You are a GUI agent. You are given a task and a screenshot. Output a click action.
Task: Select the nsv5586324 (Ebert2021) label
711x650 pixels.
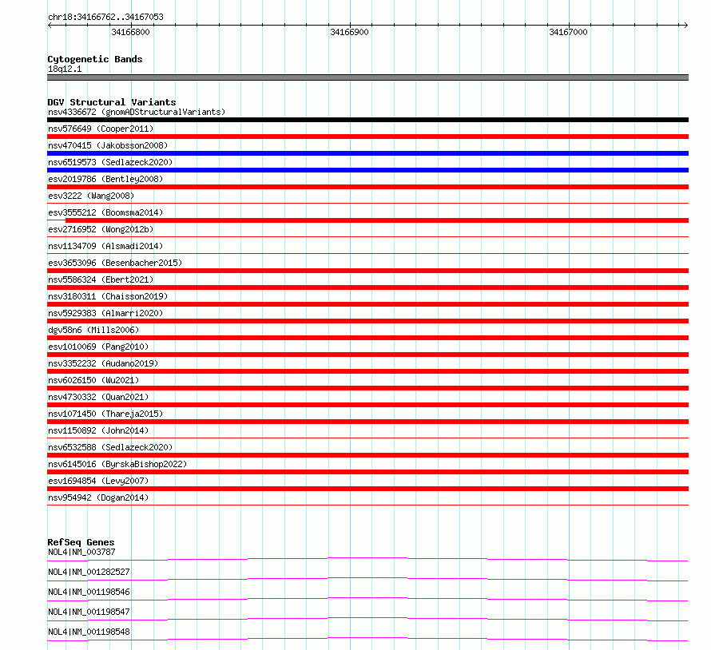point(101,279)
